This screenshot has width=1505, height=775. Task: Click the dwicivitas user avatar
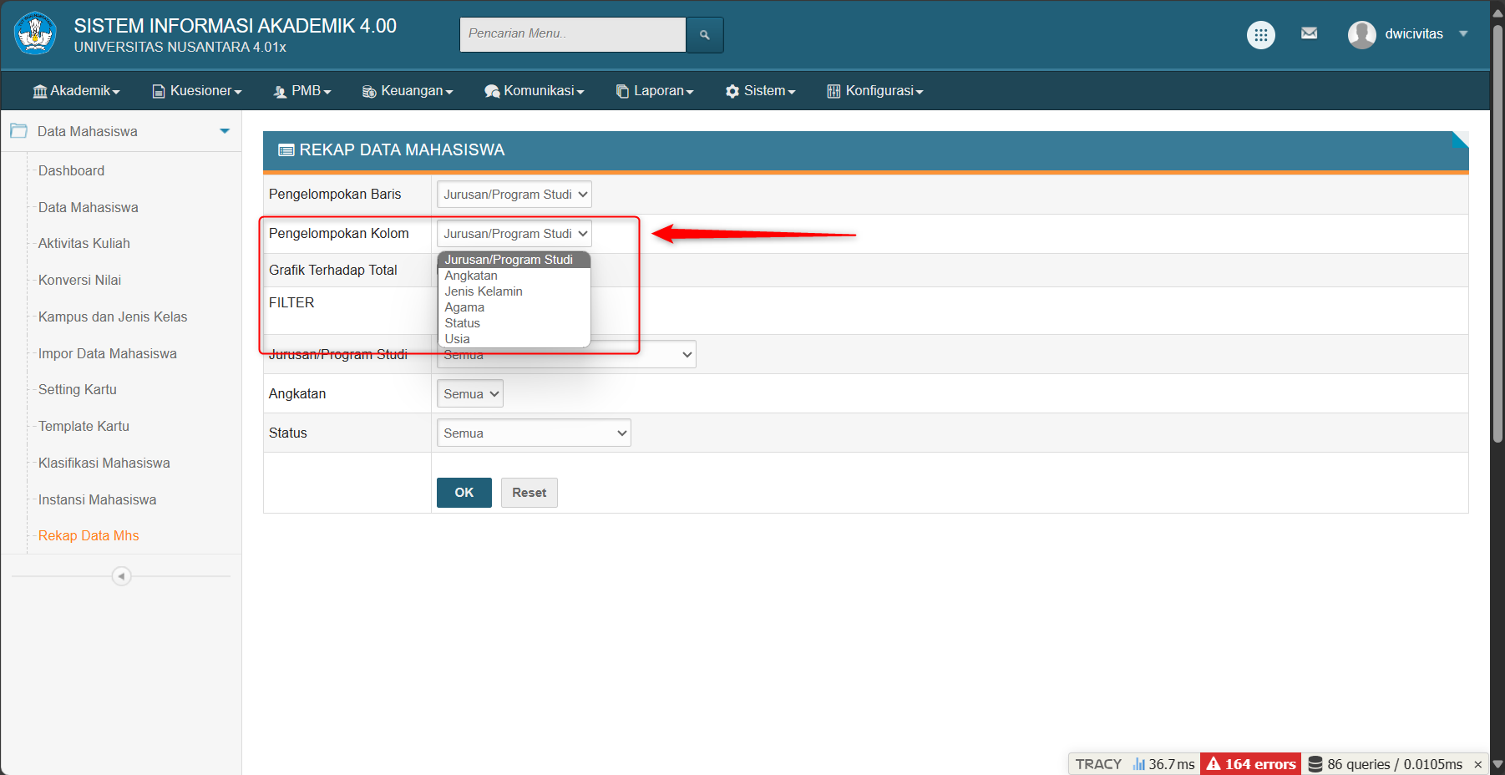click(1361, 35)
